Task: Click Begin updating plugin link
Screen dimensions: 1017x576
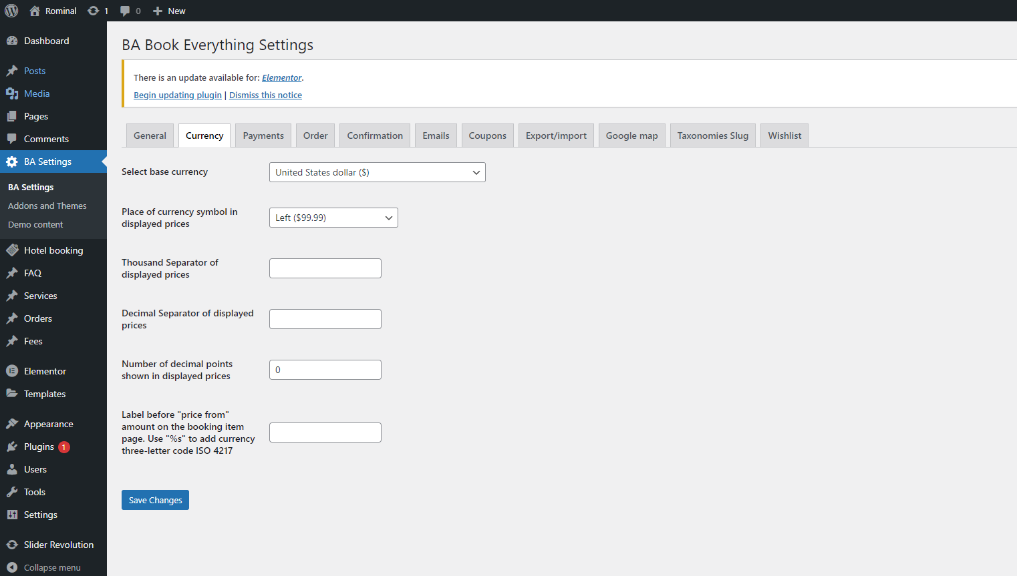Action: 178,95
